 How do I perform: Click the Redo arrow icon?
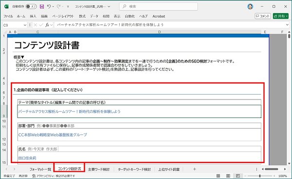pyautogui.click(x=59, y=6)
